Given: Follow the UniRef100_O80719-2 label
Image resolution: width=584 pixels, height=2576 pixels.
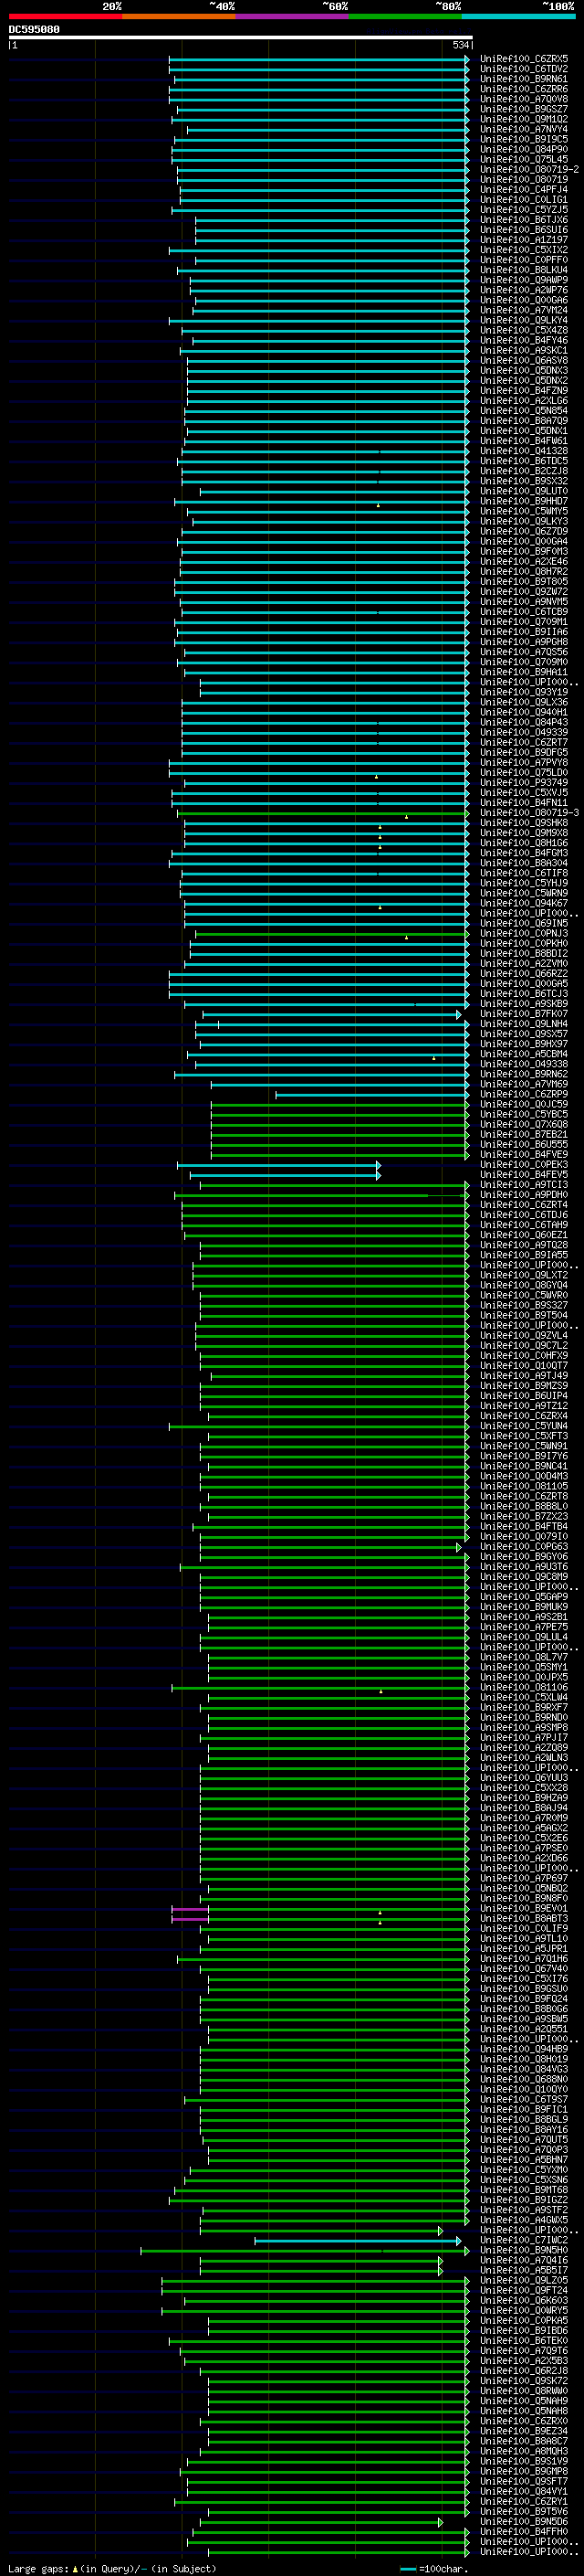Looking at the screenshot, I should 529,169.
